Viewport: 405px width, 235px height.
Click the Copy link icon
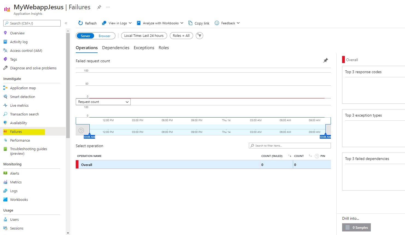tap(190, 23)
